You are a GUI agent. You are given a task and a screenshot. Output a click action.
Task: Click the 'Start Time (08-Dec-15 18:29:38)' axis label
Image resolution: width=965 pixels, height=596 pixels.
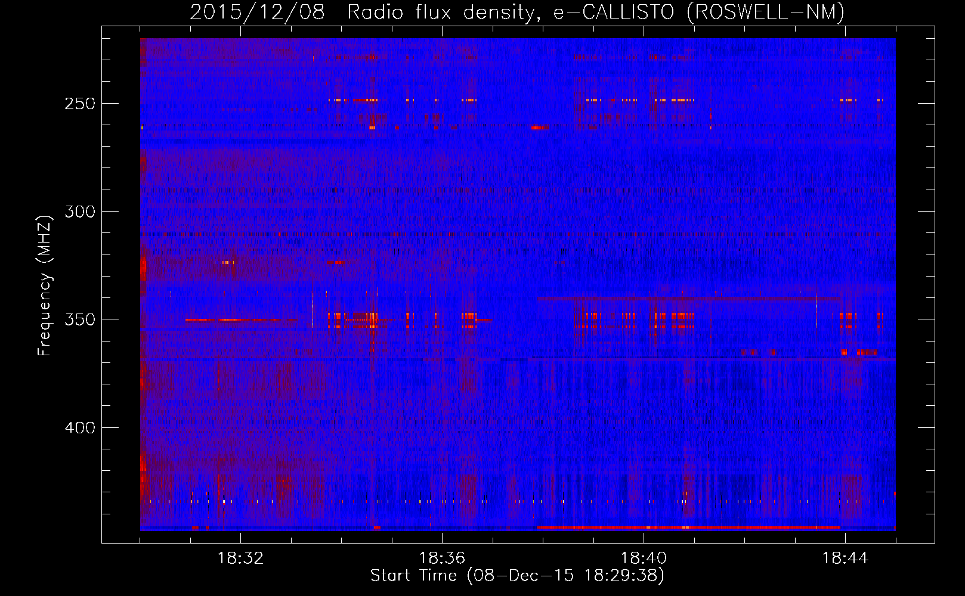click(x=517, y=576)
